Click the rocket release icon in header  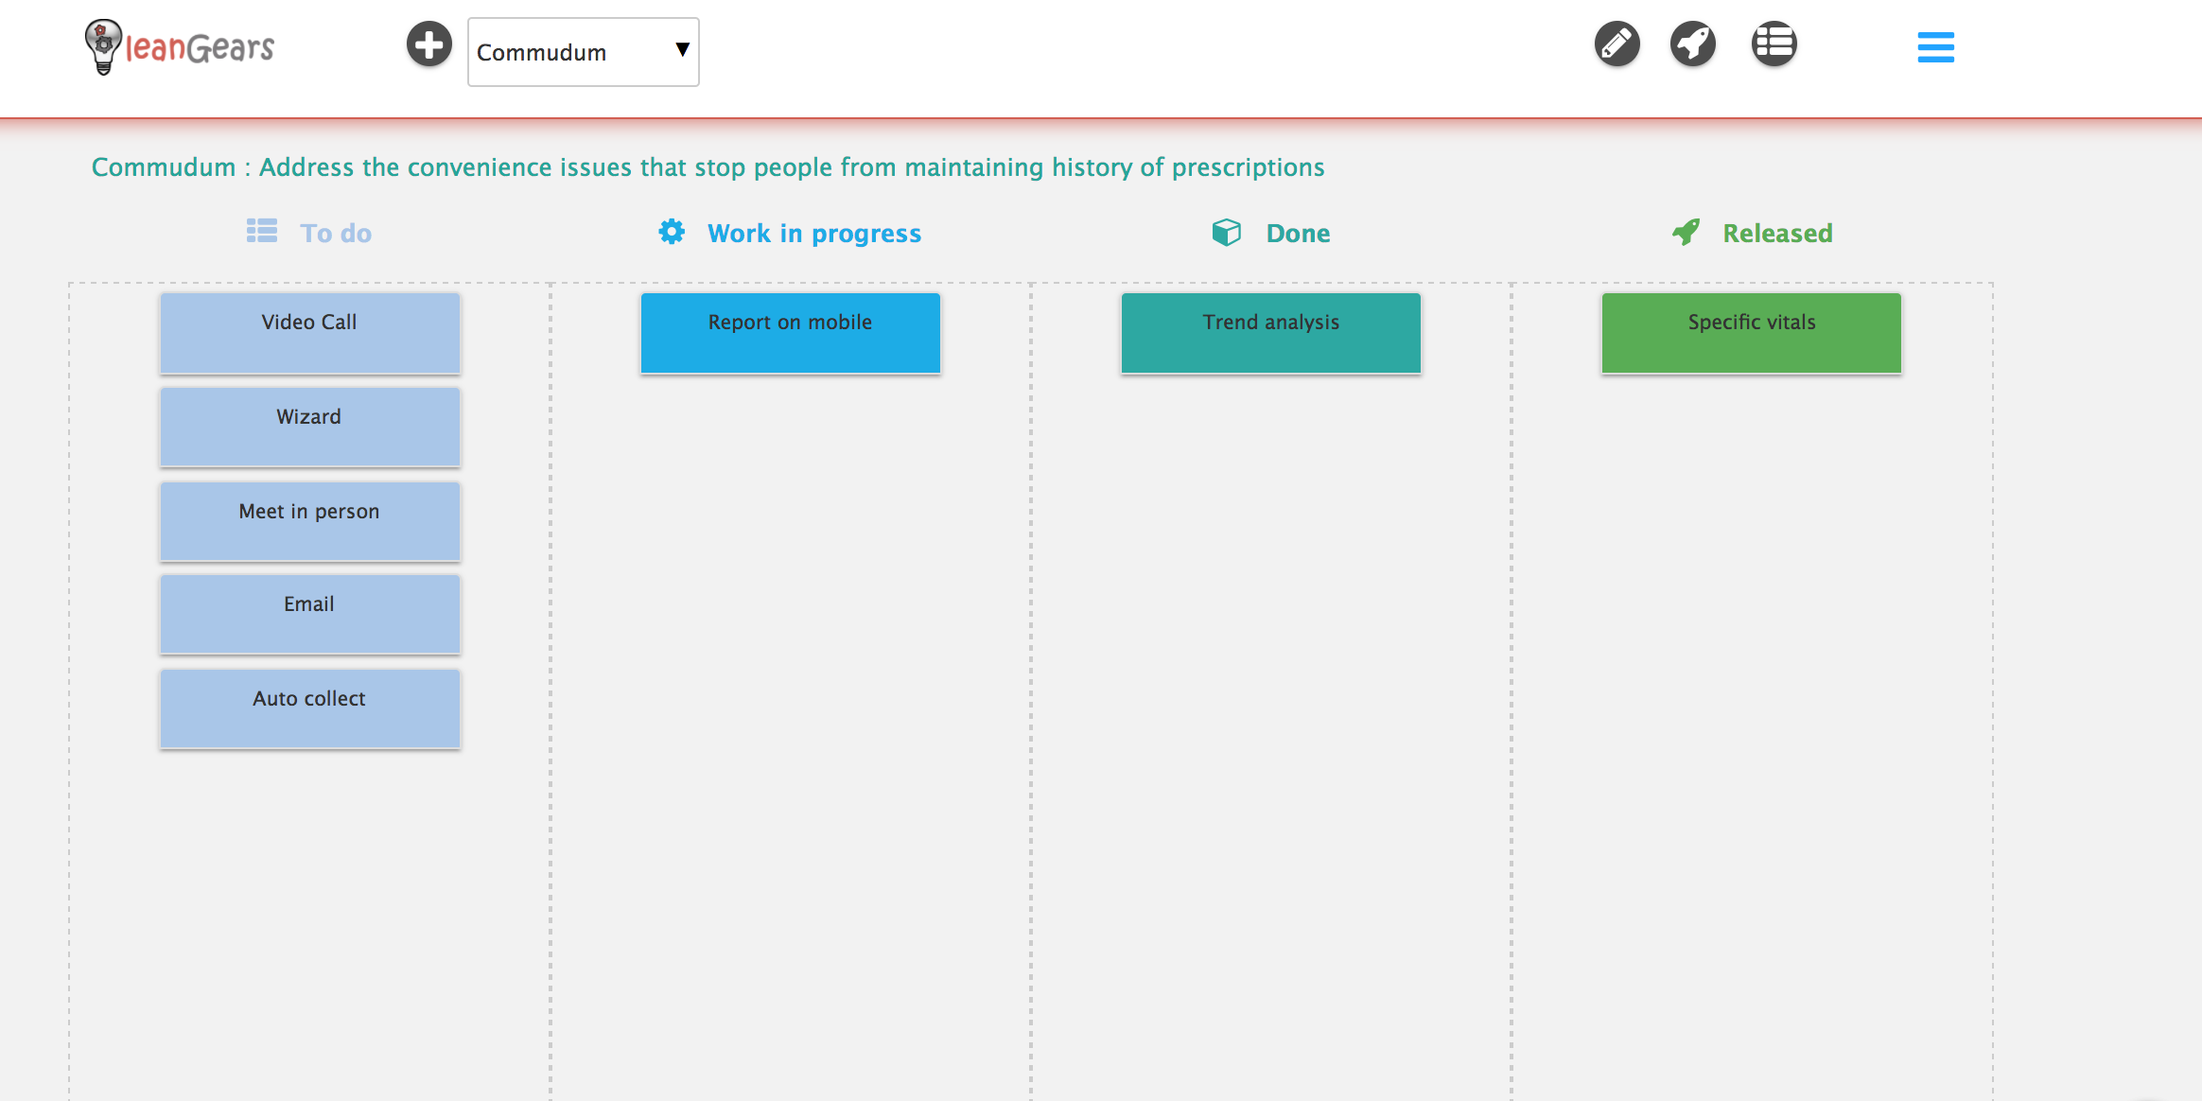point(1692,44)
